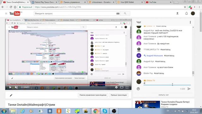Send the chat message arrow
Screen dimensions: 202x114
coord(189,89)
